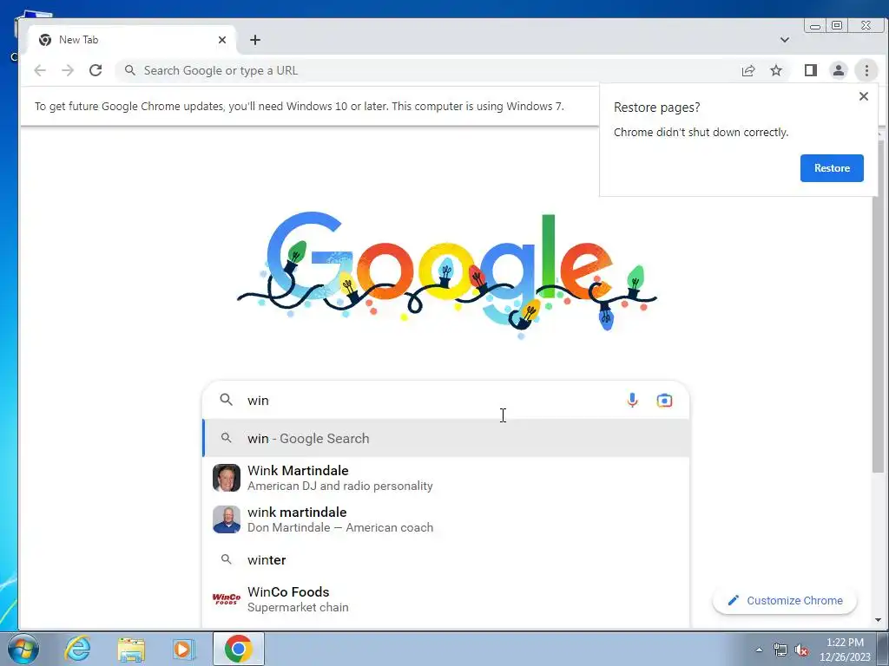Click the muted volume tray icon
Viewport: 889px width, 666px height.
pos(801,650)
